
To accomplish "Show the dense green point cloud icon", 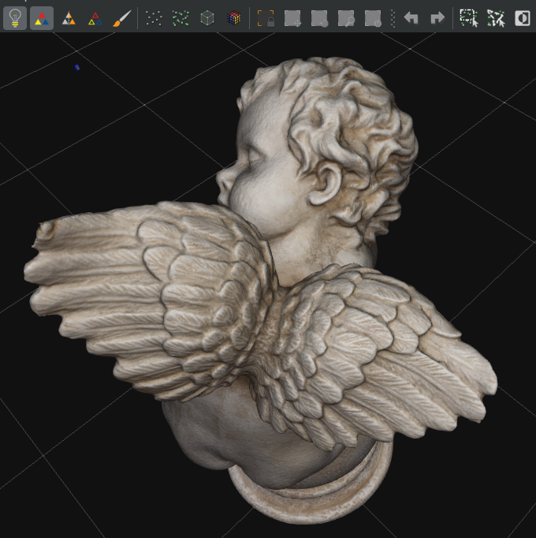I will 181,18.
